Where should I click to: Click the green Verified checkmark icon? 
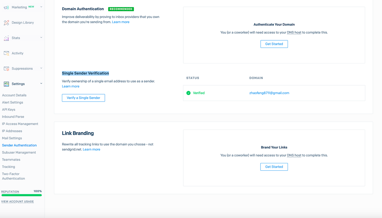pyautogui.click(x=188, y=93)
